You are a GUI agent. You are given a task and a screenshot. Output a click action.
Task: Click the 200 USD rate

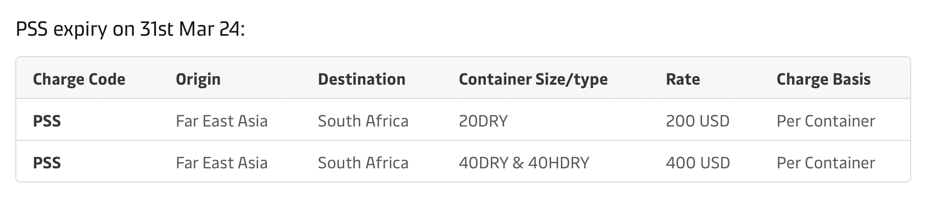[697, 121]
